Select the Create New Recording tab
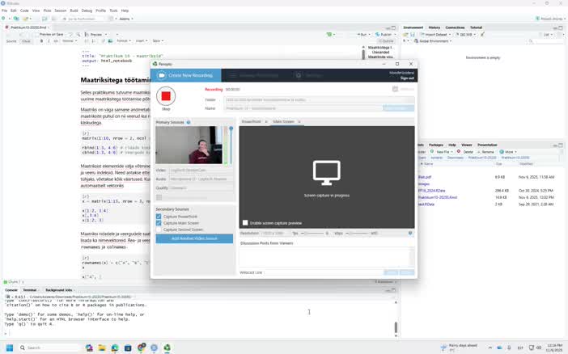The image size is (568, 354). [x=186, y=75]
